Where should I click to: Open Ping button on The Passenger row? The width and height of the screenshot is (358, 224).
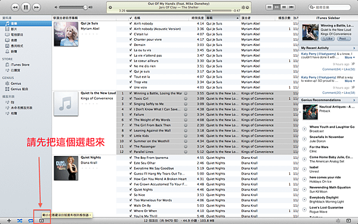pos(186,146)
